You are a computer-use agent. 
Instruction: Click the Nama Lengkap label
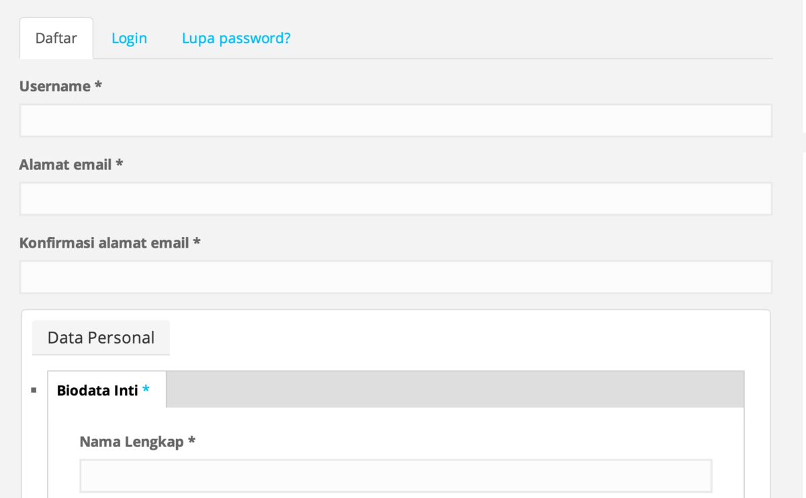coord(132,442)
